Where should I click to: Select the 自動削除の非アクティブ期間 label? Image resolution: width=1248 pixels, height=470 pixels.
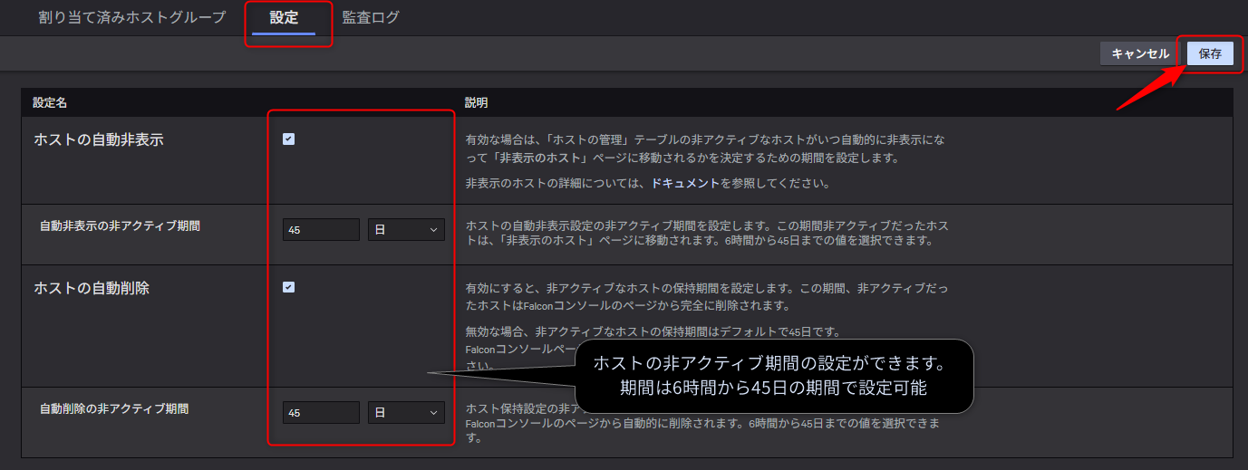[x=114, y=408]
